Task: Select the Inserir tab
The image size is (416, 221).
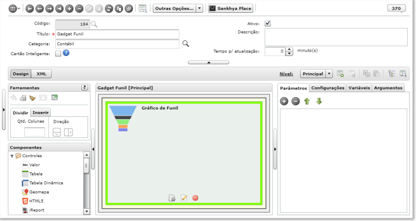Action: (40, 112)
